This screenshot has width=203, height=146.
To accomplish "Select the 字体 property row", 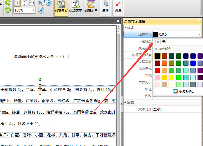I will click(x=138, y=75).
